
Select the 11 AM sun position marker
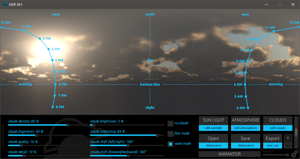(274, 31)
